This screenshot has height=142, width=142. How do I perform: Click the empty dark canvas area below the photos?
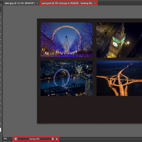click(89, 110)
